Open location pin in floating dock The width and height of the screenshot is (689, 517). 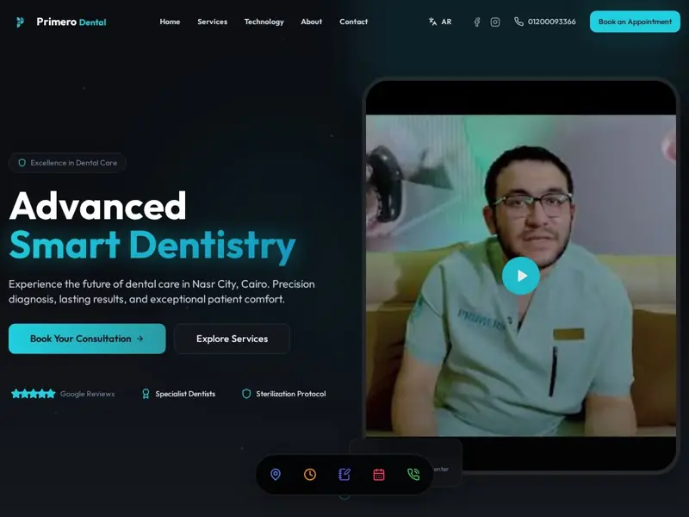(276, 475)
